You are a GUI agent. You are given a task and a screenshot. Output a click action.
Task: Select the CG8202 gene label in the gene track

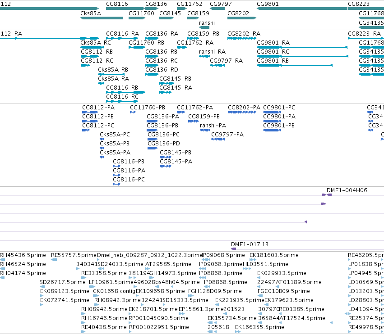[x=238, y=14]
